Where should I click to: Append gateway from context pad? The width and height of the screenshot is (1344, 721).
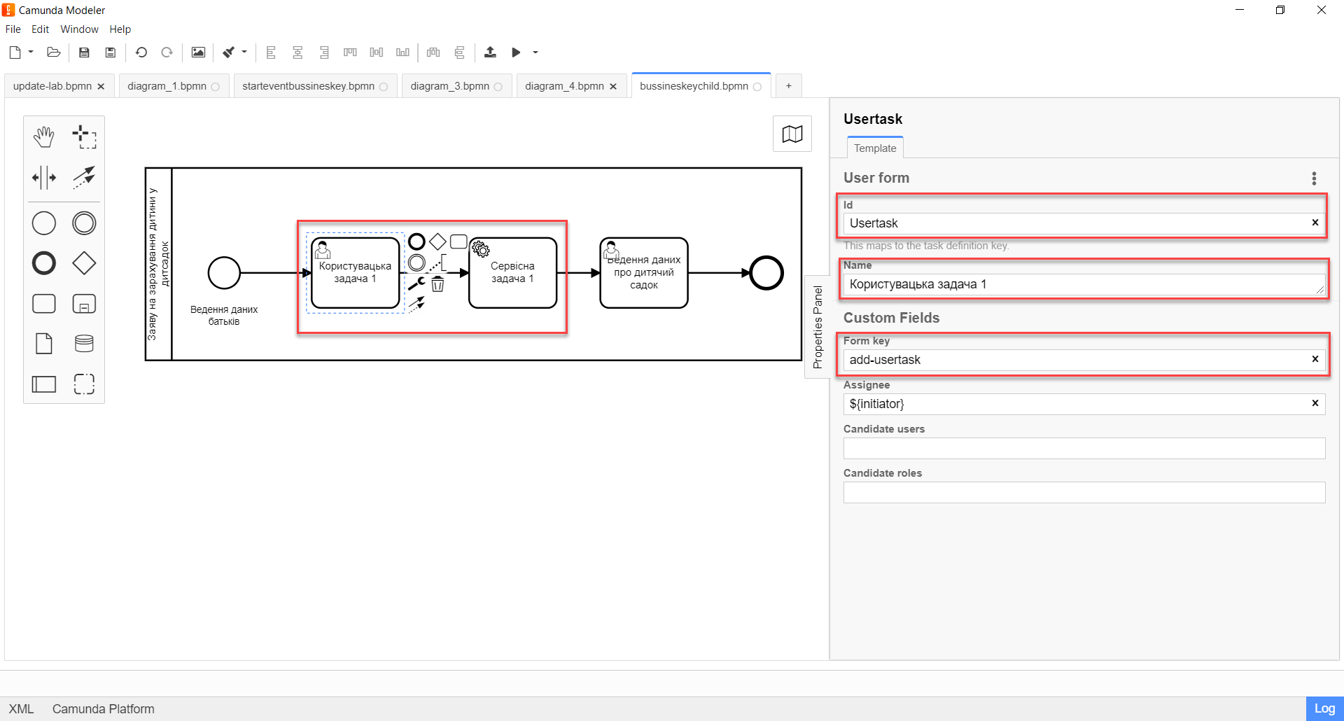437,241
